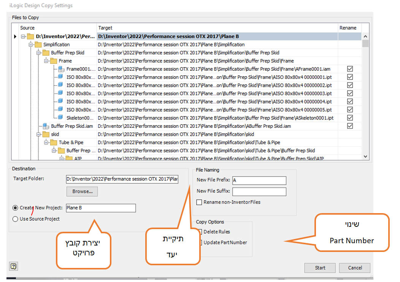Screen dimensions: 400x282
Task: Click scrollbar up arrow in file list
Action: click(x=365, y=37)
